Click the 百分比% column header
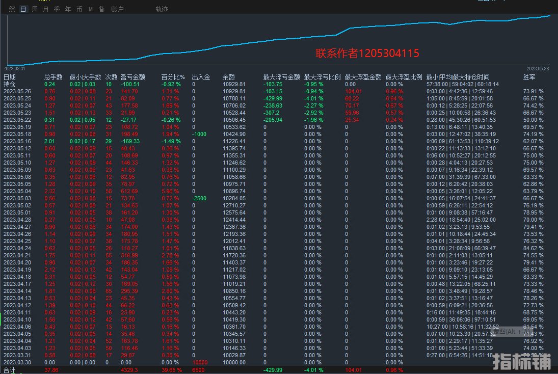 (173, 77)
